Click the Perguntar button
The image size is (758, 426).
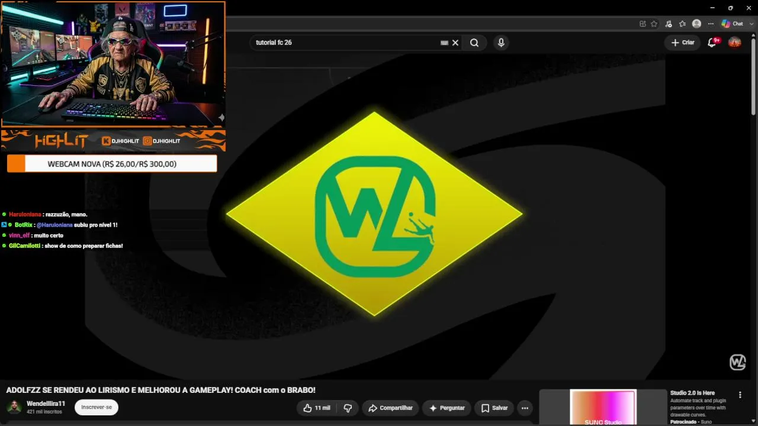(x=447, y=408)
